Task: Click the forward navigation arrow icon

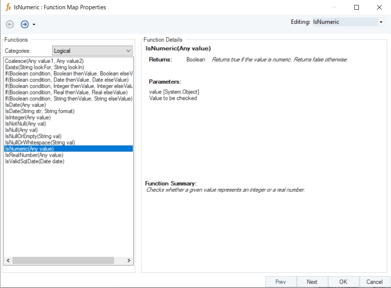Action: click(x=24, y=24)
